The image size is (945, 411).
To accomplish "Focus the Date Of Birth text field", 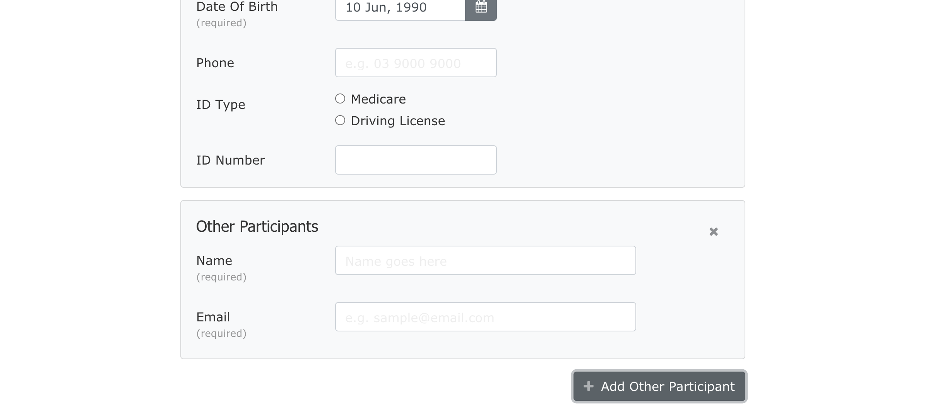I will [400, 8].
